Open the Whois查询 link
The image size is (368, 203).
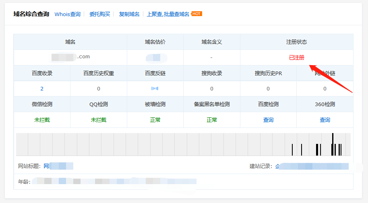pyautogui.click(x=68, y=14)
